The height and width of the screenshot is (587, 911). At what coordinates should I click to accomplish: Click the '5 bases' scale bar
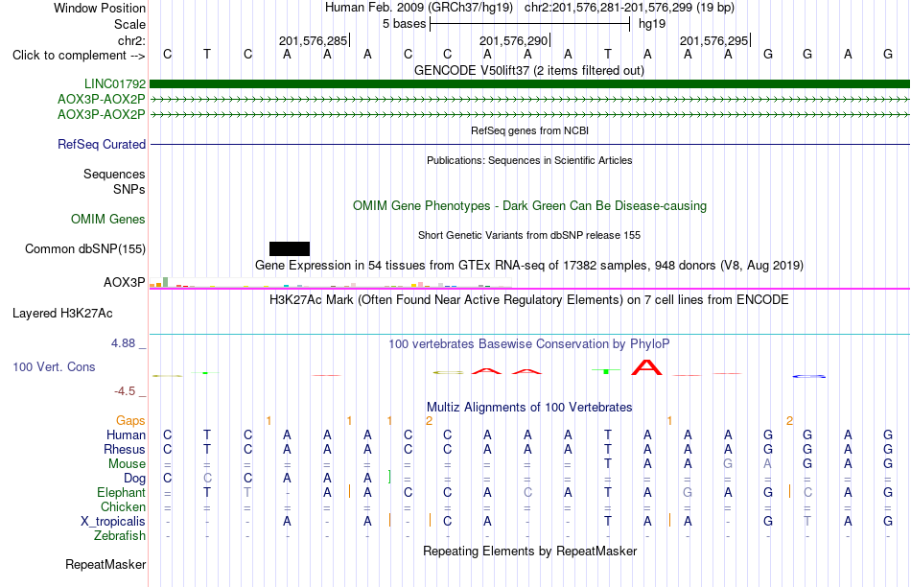coord(530,24)
